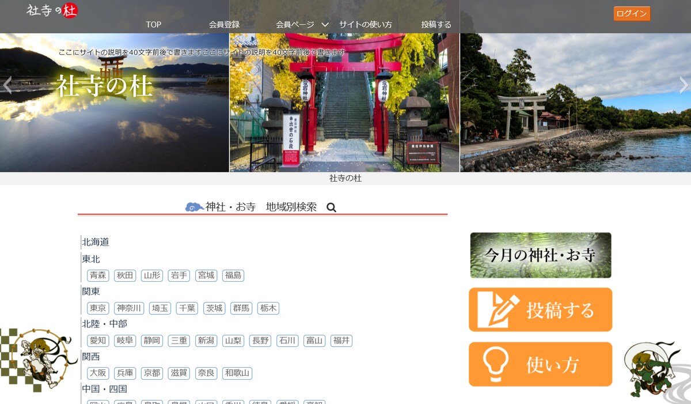
Task: Click the 関西 region heading
Action: [91, 357]
